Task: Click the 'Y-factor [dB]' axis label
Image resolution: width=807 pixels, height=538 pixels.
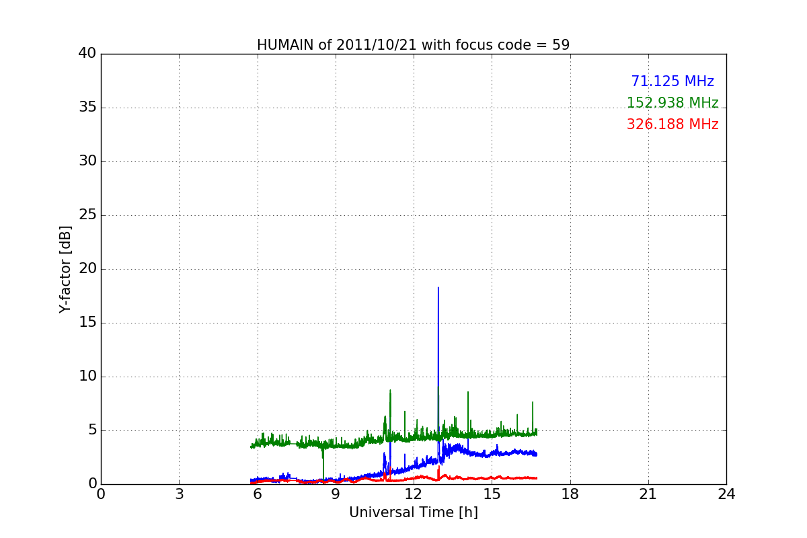Action: coord(65,269)
